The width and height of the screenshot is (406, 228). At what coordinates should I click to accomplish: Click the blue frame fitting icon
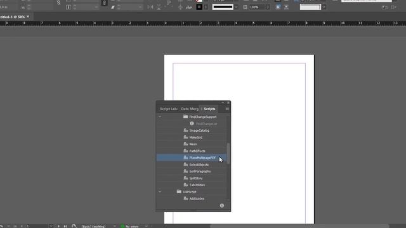point(278,7)
